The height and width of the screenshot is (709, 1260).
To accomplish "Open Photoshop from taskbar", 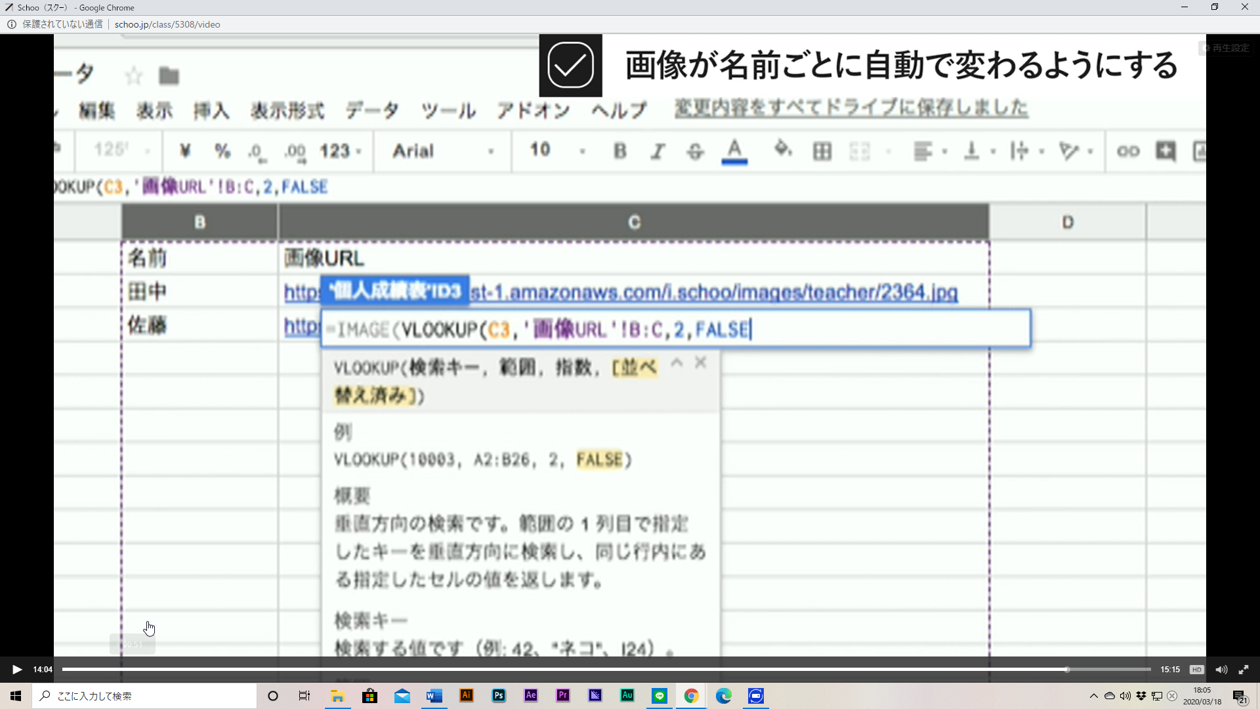I will click(x=499, y=696).
